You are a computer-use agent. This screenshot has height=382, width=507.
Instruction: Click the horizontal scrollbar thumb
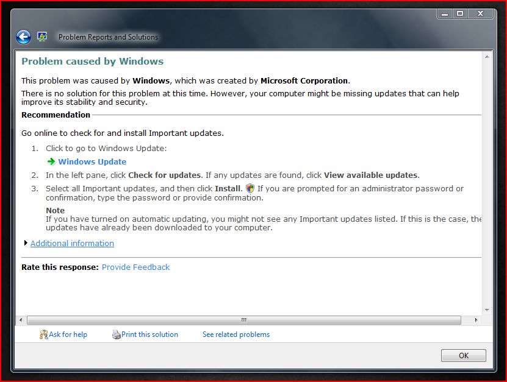click(243, 320)
